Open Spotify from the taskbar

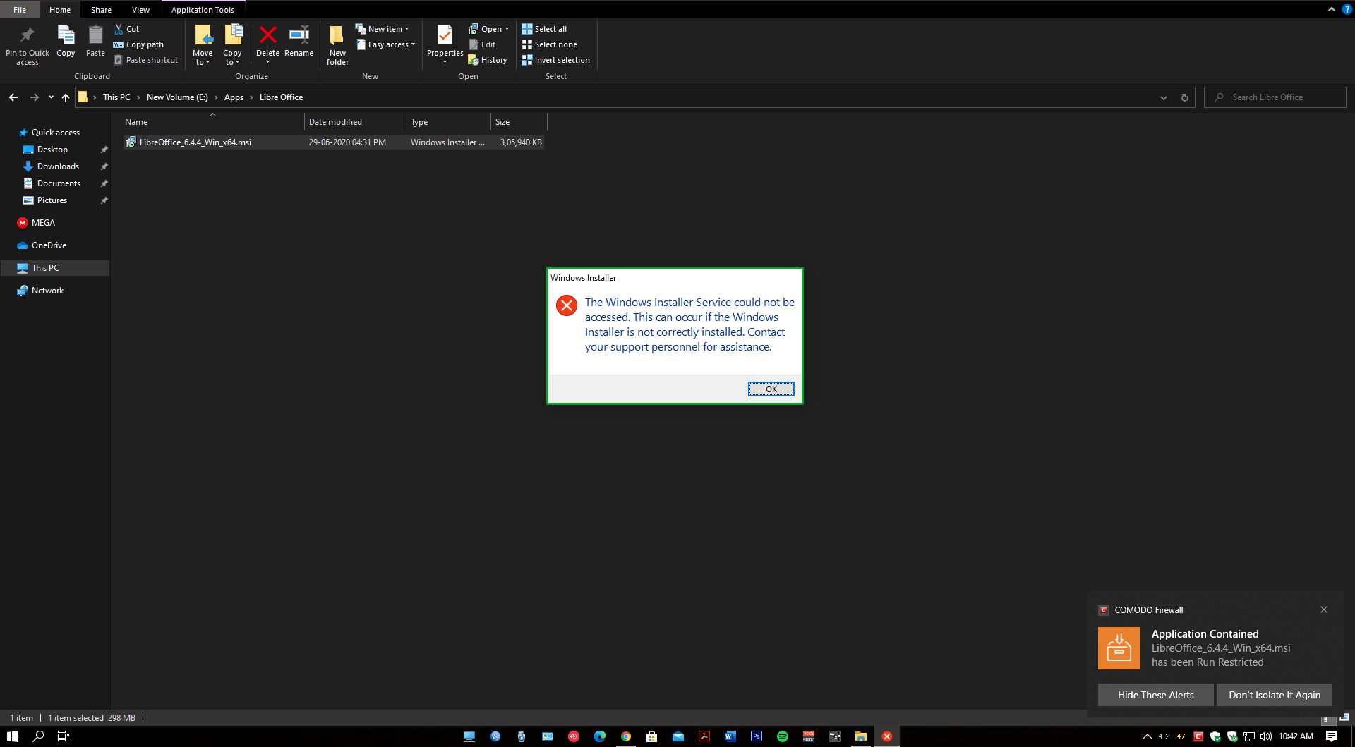coord(783,736)
